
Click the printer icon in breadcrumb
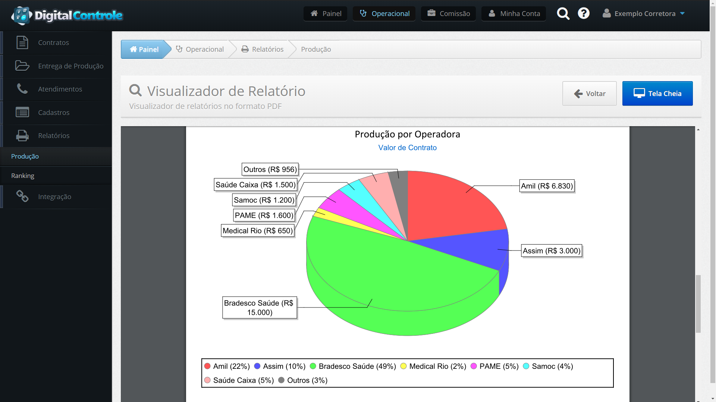pyautogui.click(x=245, y=49)
